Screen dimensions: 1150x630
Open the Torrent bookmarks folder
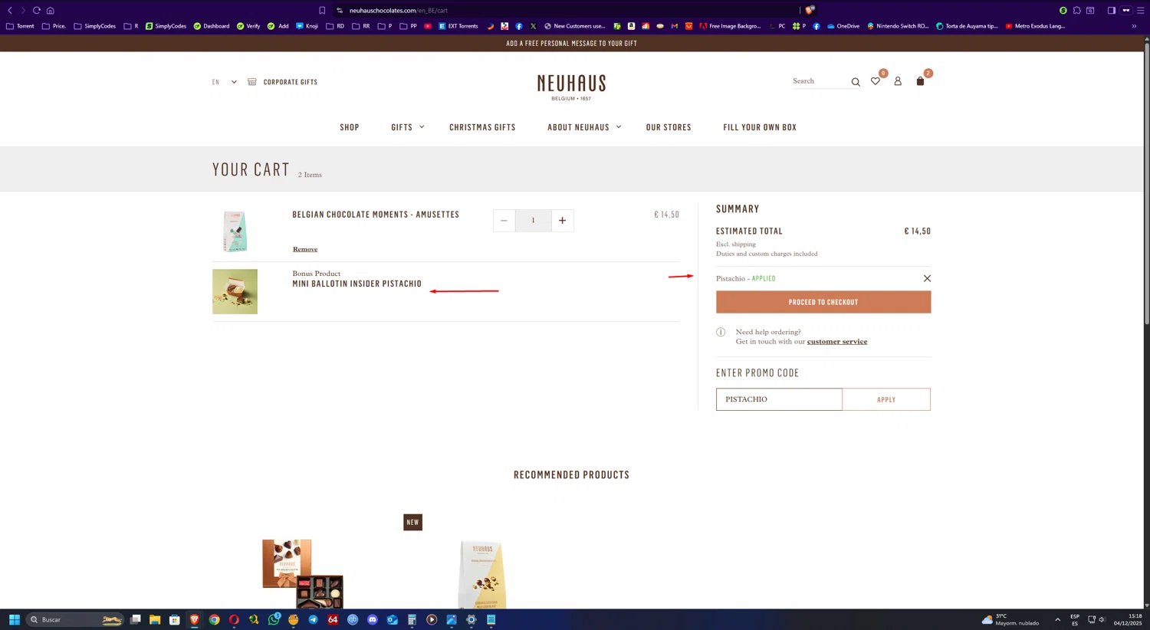20,26
